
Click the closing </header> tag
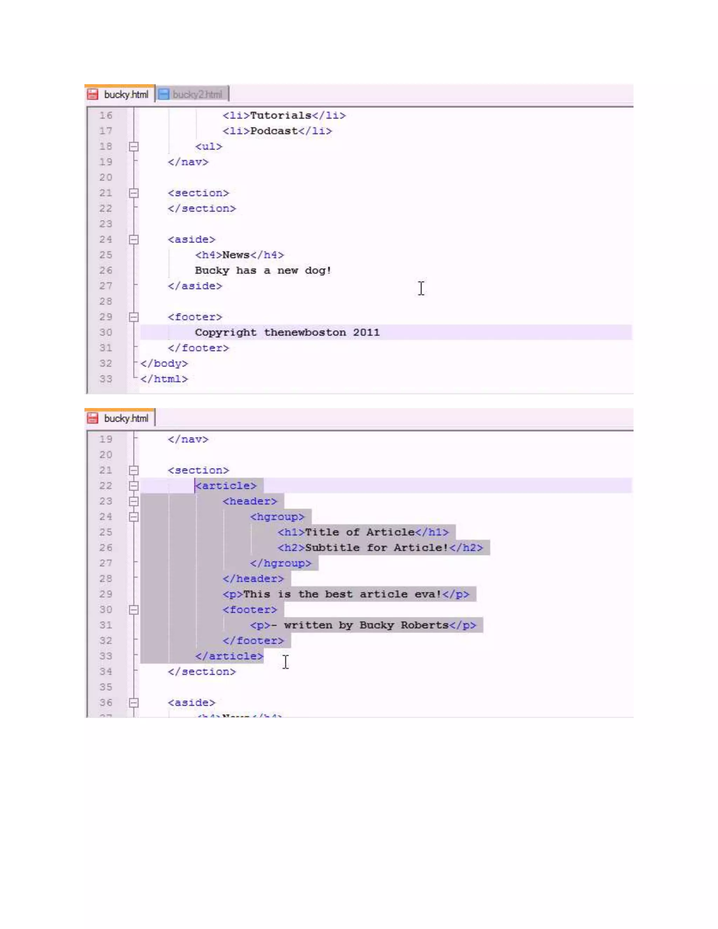pyautogui.click(x=253, y=579)
